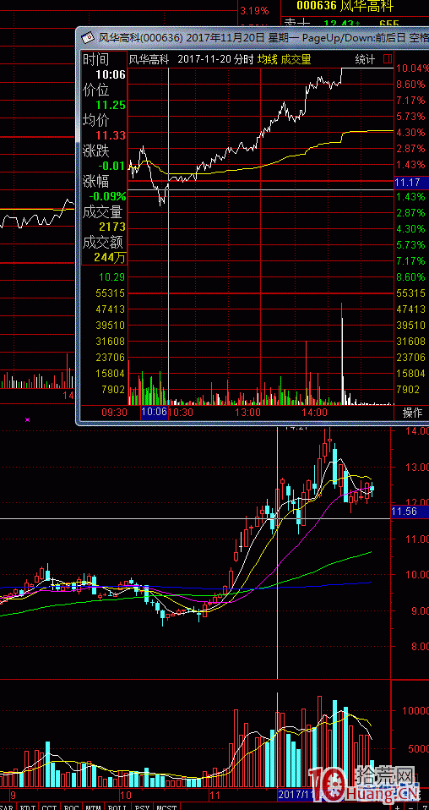Switch to the PSY indicator tab
The height and width of the screenshot is (810, 429).
(x=143, y=807)
